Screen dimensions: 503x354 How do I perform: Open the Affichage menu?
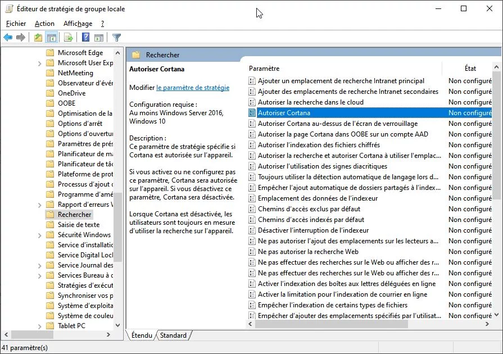point(78,24)
